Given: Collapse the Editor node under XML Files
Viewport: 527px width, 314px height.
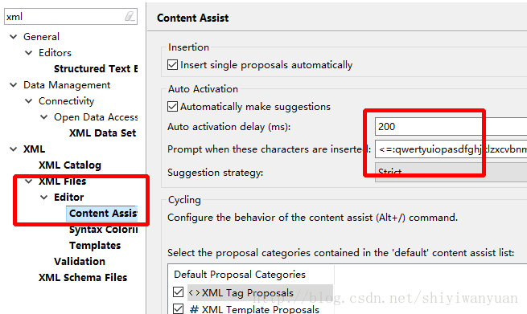Looking at the screenshot, I should point(44,198).
